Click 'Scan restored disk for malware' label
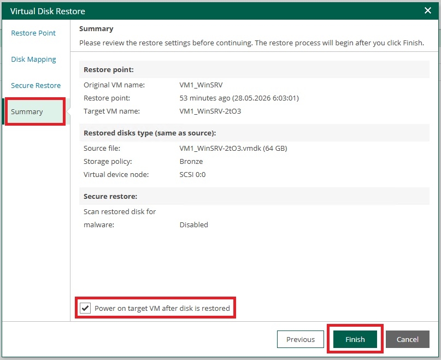Screen dimensions: 441x360 point(120,218)
